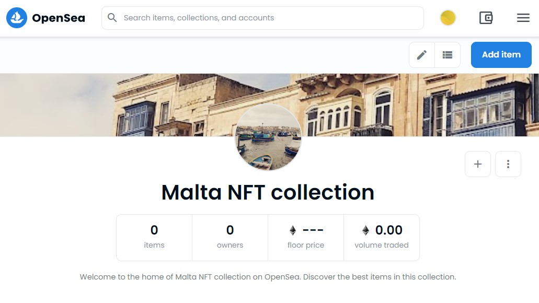Screen dimensions: 539x303
Task: Click the search magnifier icon
Action: pyautogui.click(x=112, y=18)
